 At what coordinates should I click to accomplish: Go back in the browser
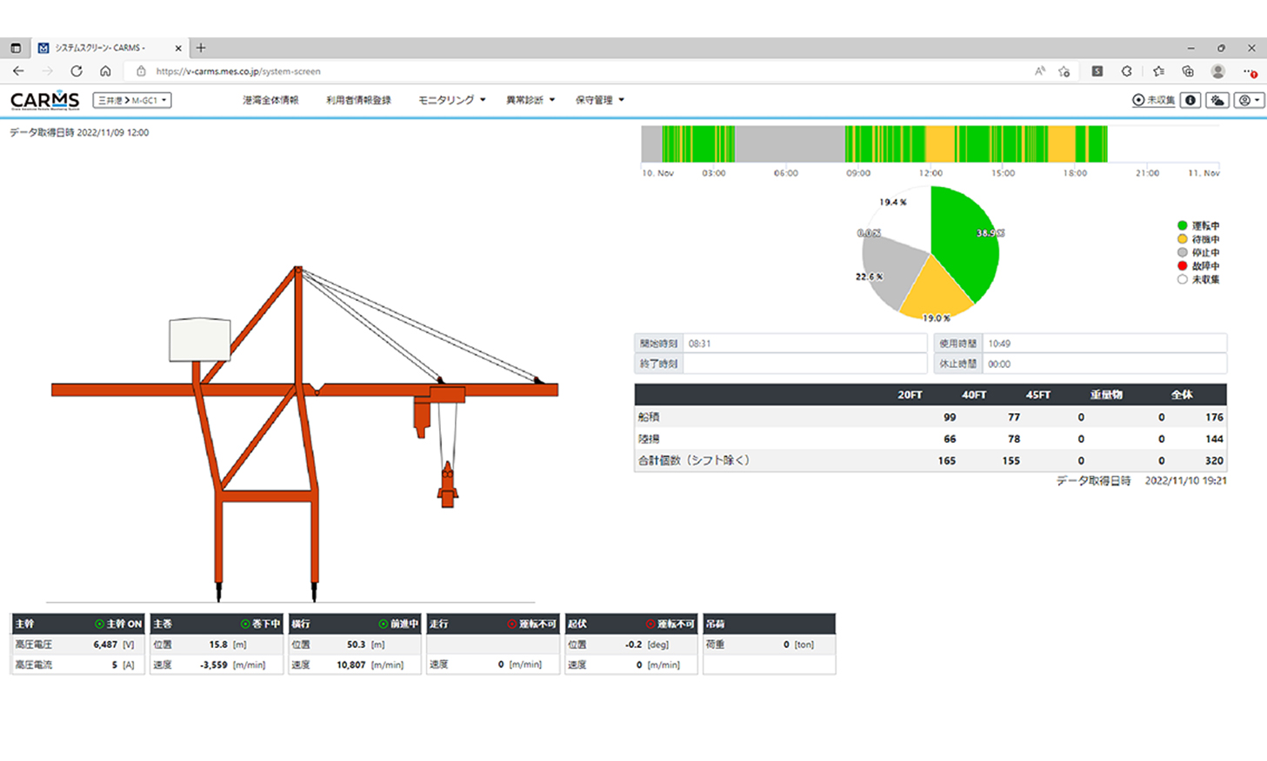coord(18,71)
